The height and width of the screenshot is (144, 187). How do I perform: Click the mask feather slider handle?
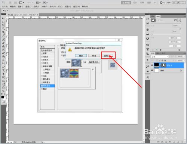tap(152, 34)
